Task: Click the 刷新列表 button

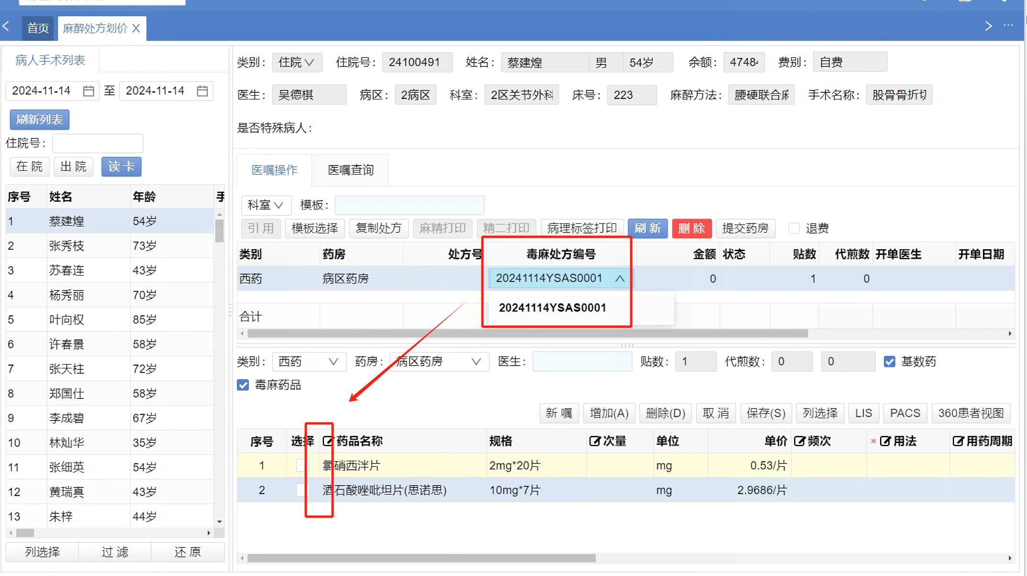Action: pyautogui.click(x=40, y=120)
